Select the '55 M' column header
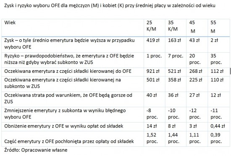The height and width of the screenshot is (156, 231). click(x=213, y=27)
